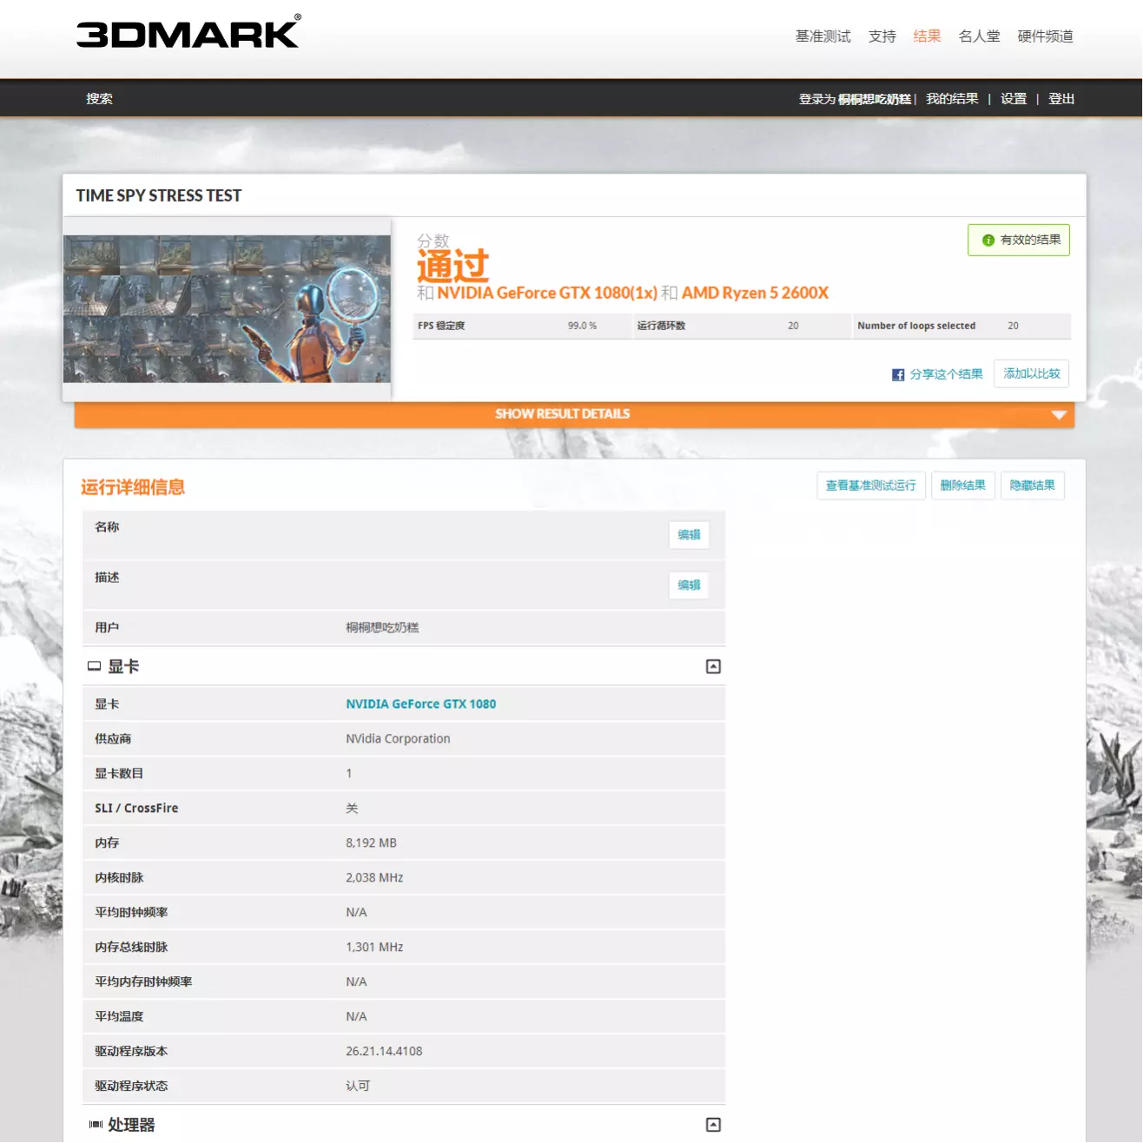
Task: Open 设置 link
Action: 1014,99
